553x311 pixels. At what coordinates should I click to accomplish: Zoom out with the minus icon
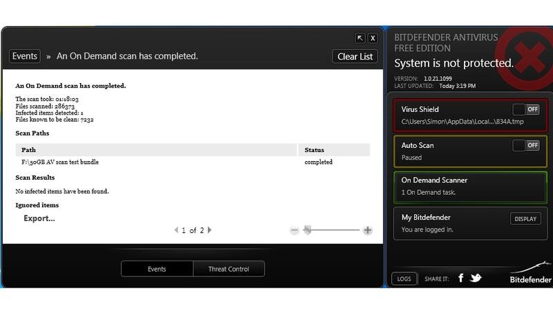click(x=294, y=230)
